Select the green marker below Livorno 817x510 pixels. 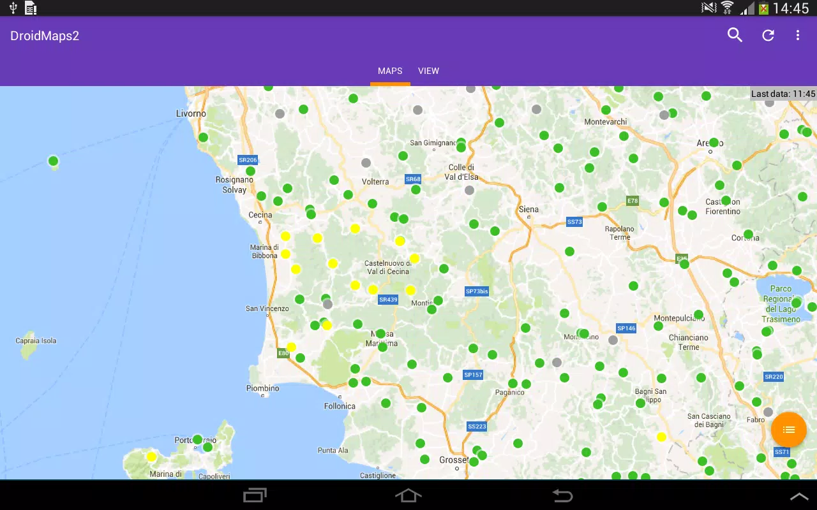coord(203,137)
